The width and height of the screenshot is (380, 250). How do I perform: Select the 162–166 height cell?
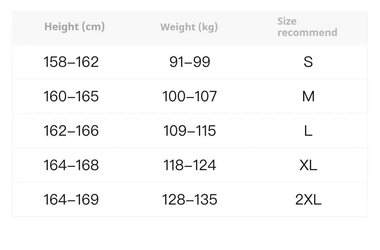click(x=71, y=131)
